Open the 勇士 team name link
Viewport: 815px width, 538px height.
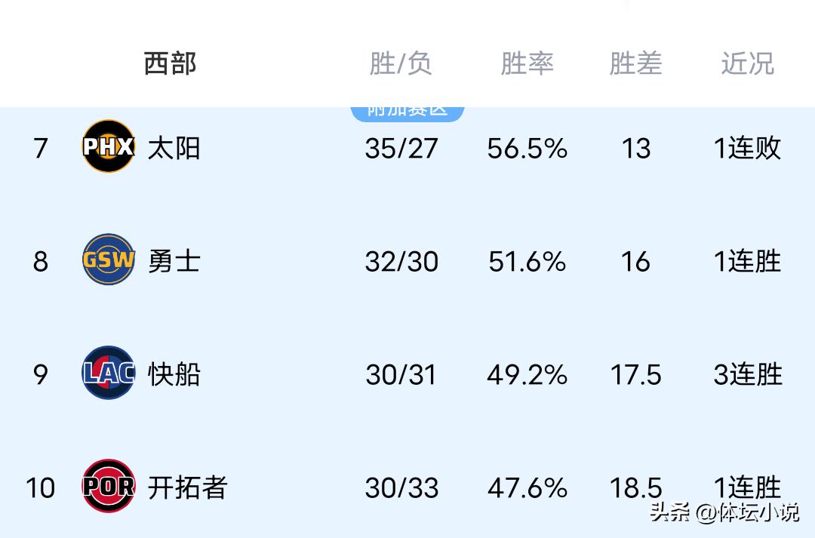point(174,261)
